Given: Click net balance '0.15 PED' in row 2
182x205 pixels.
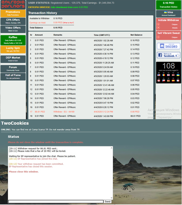Looking at the screenshot, I should 135,45.
